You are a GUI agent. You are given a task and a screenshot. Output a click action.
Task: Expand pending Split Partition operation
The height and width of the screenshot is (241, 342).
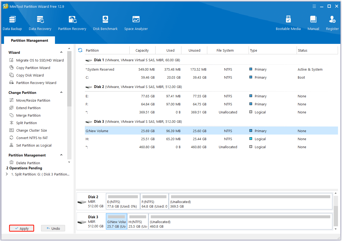click(x=7, y=174)
